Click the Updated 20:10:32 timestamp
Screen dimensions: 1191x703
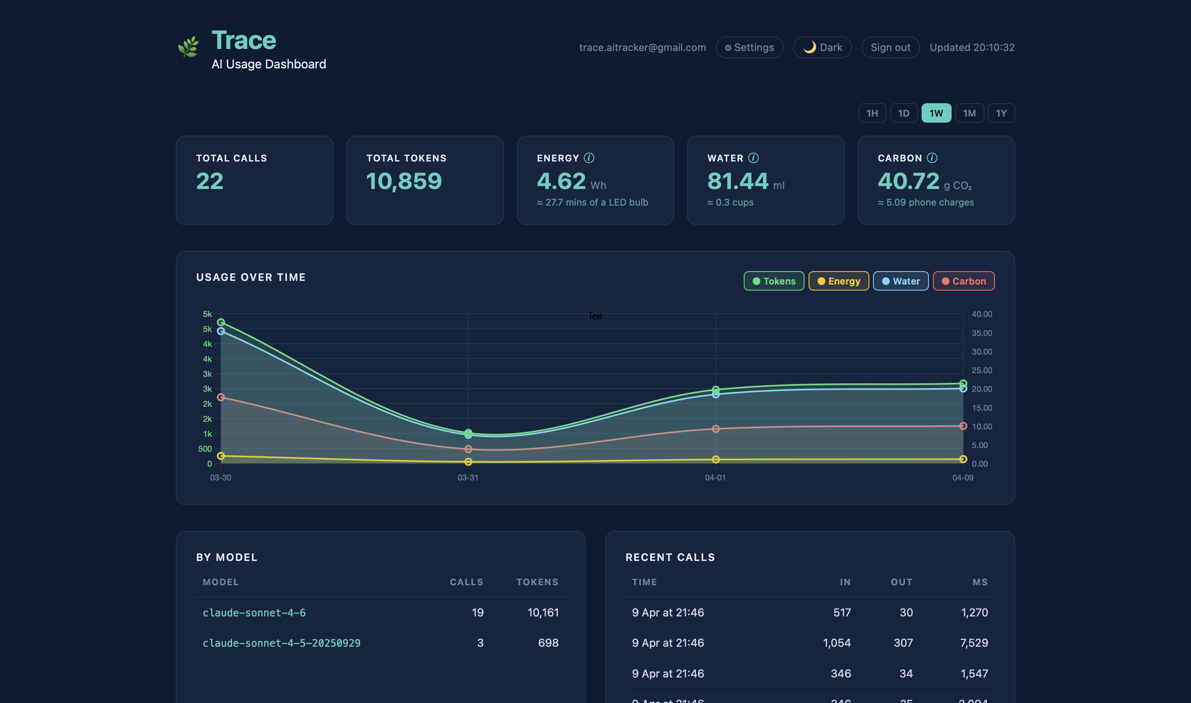point(972,47)
